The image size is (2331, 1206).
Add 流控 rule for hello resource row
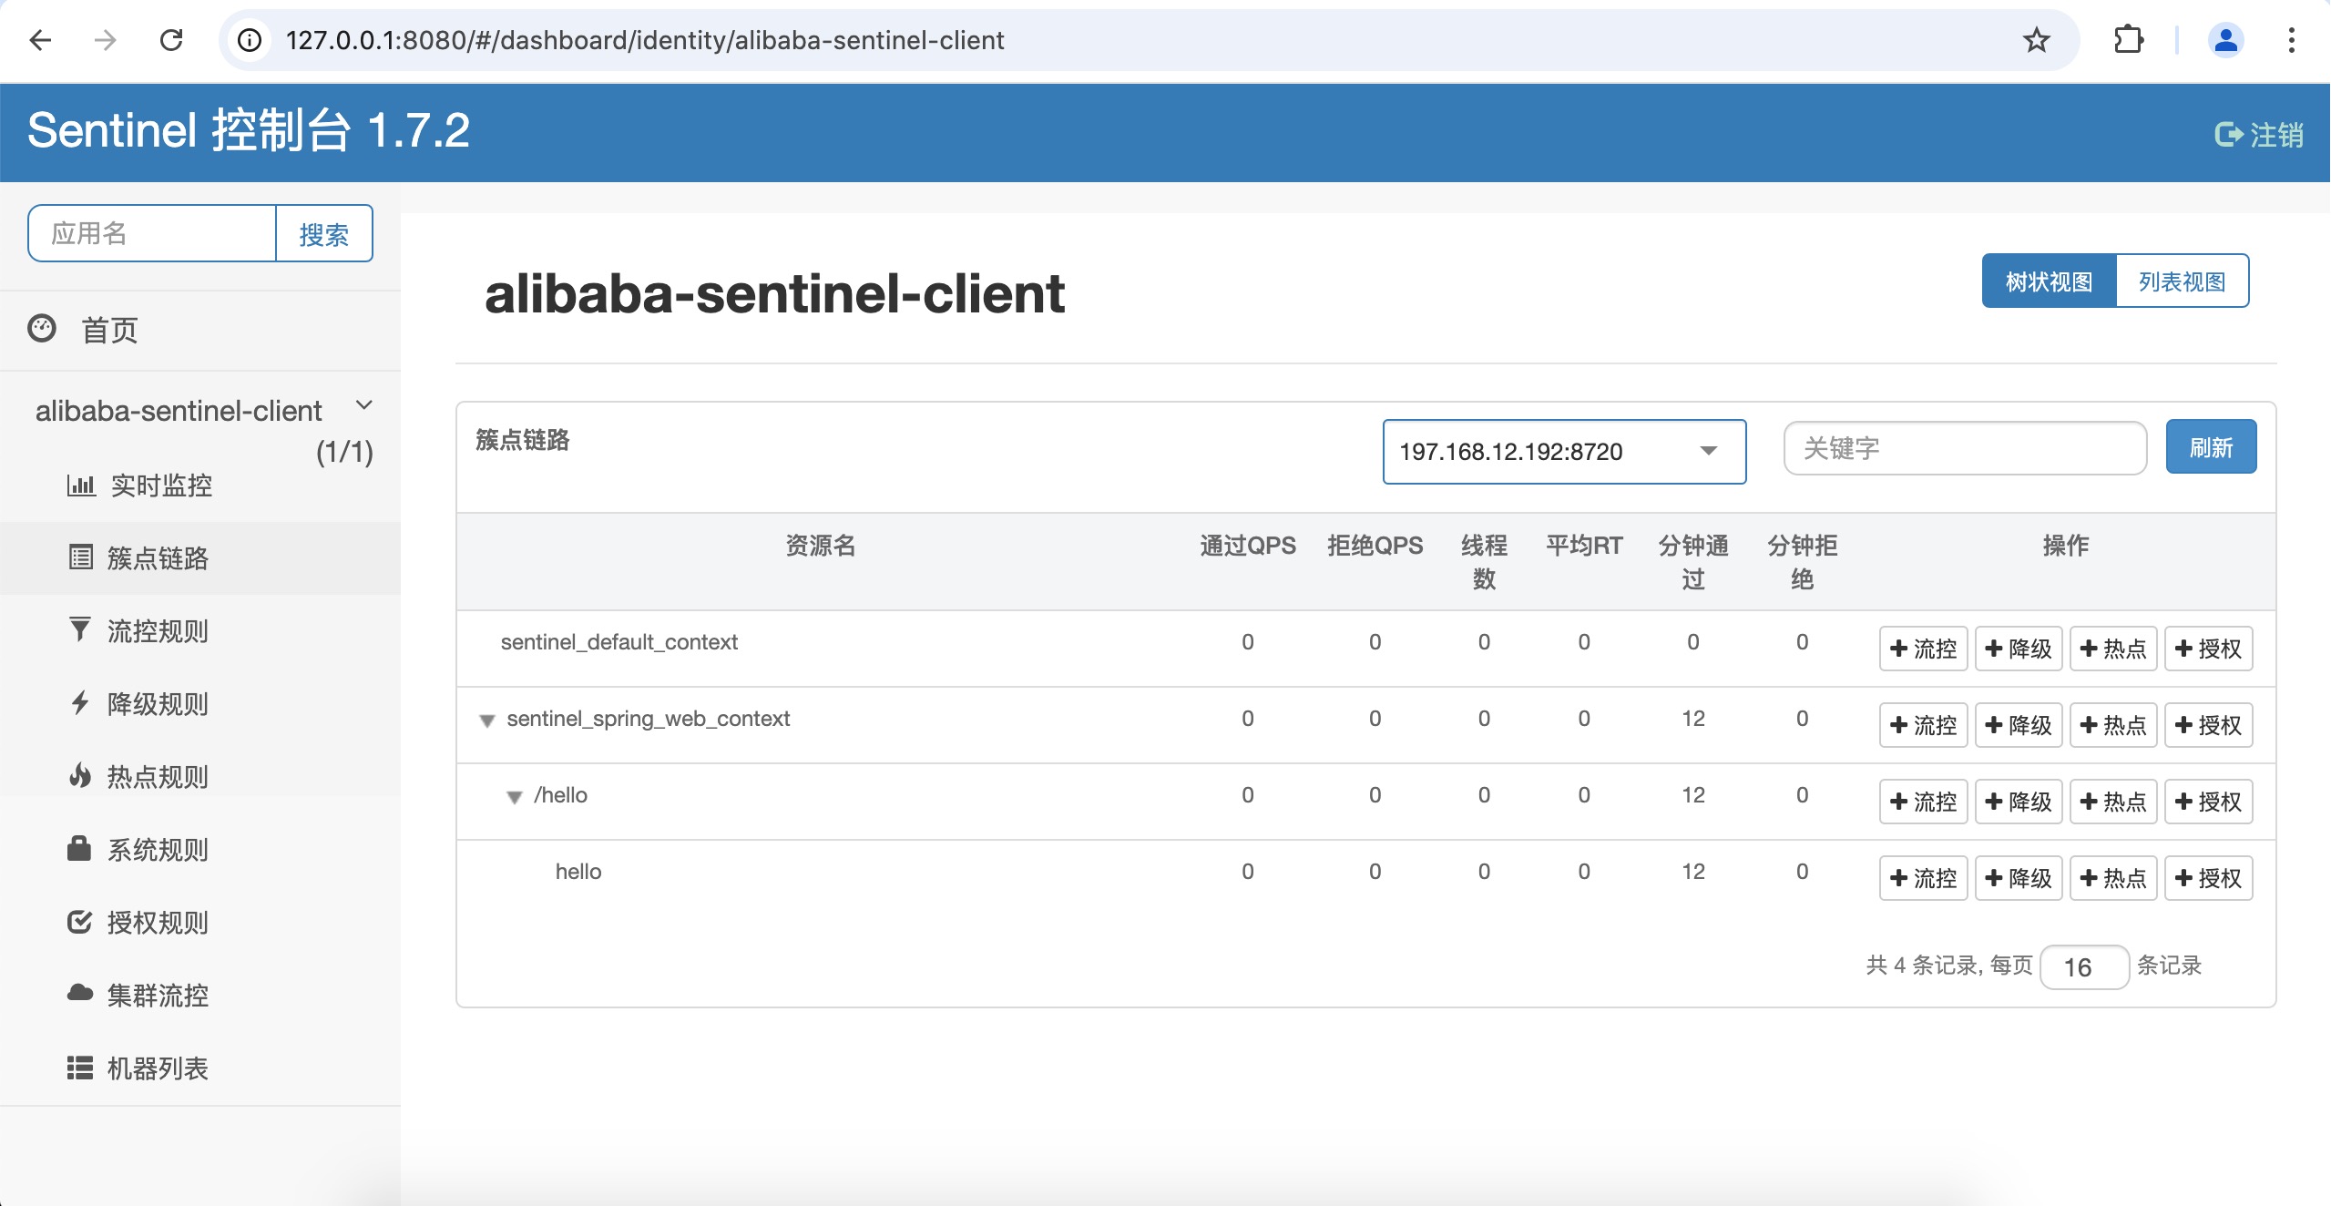coord(1923,878)
